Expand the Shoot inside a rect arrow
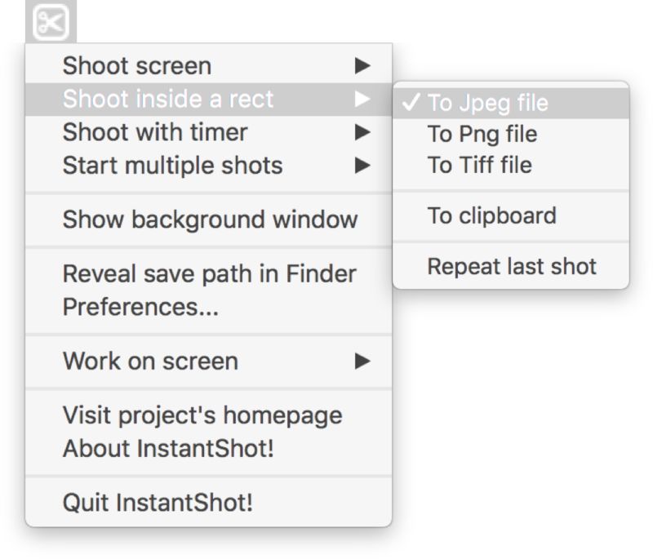This screenshot has width=653, height=559. tap(363, 100)
